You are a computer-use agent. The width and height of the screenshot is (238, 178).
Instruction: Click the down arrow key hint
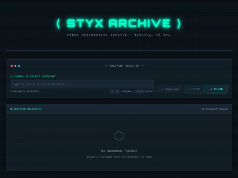click(117, 91)
